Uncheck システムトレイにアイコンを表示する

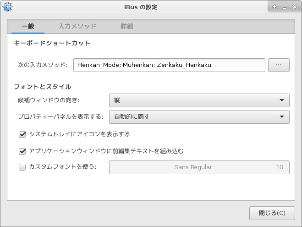click(x=22, y=134)
